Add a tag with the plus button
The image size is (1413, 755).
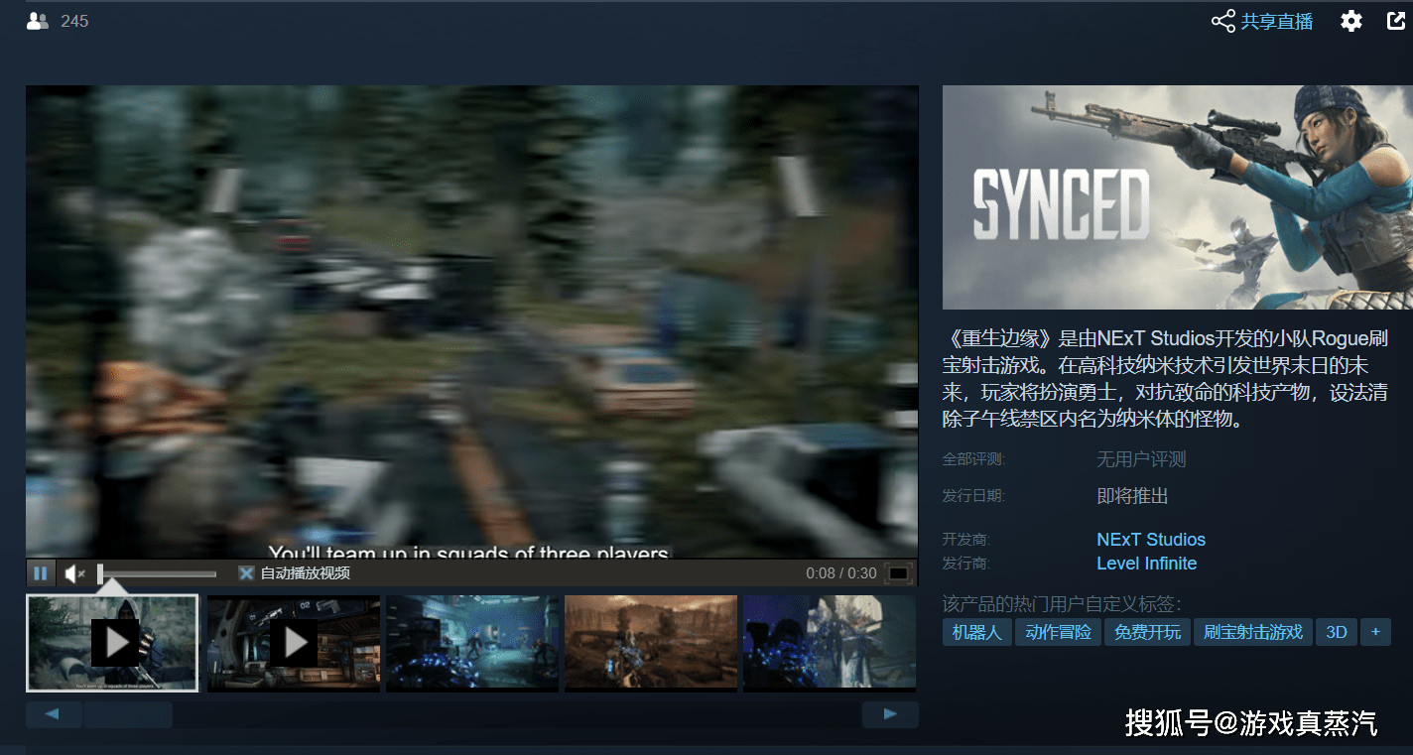point(1375,632)
